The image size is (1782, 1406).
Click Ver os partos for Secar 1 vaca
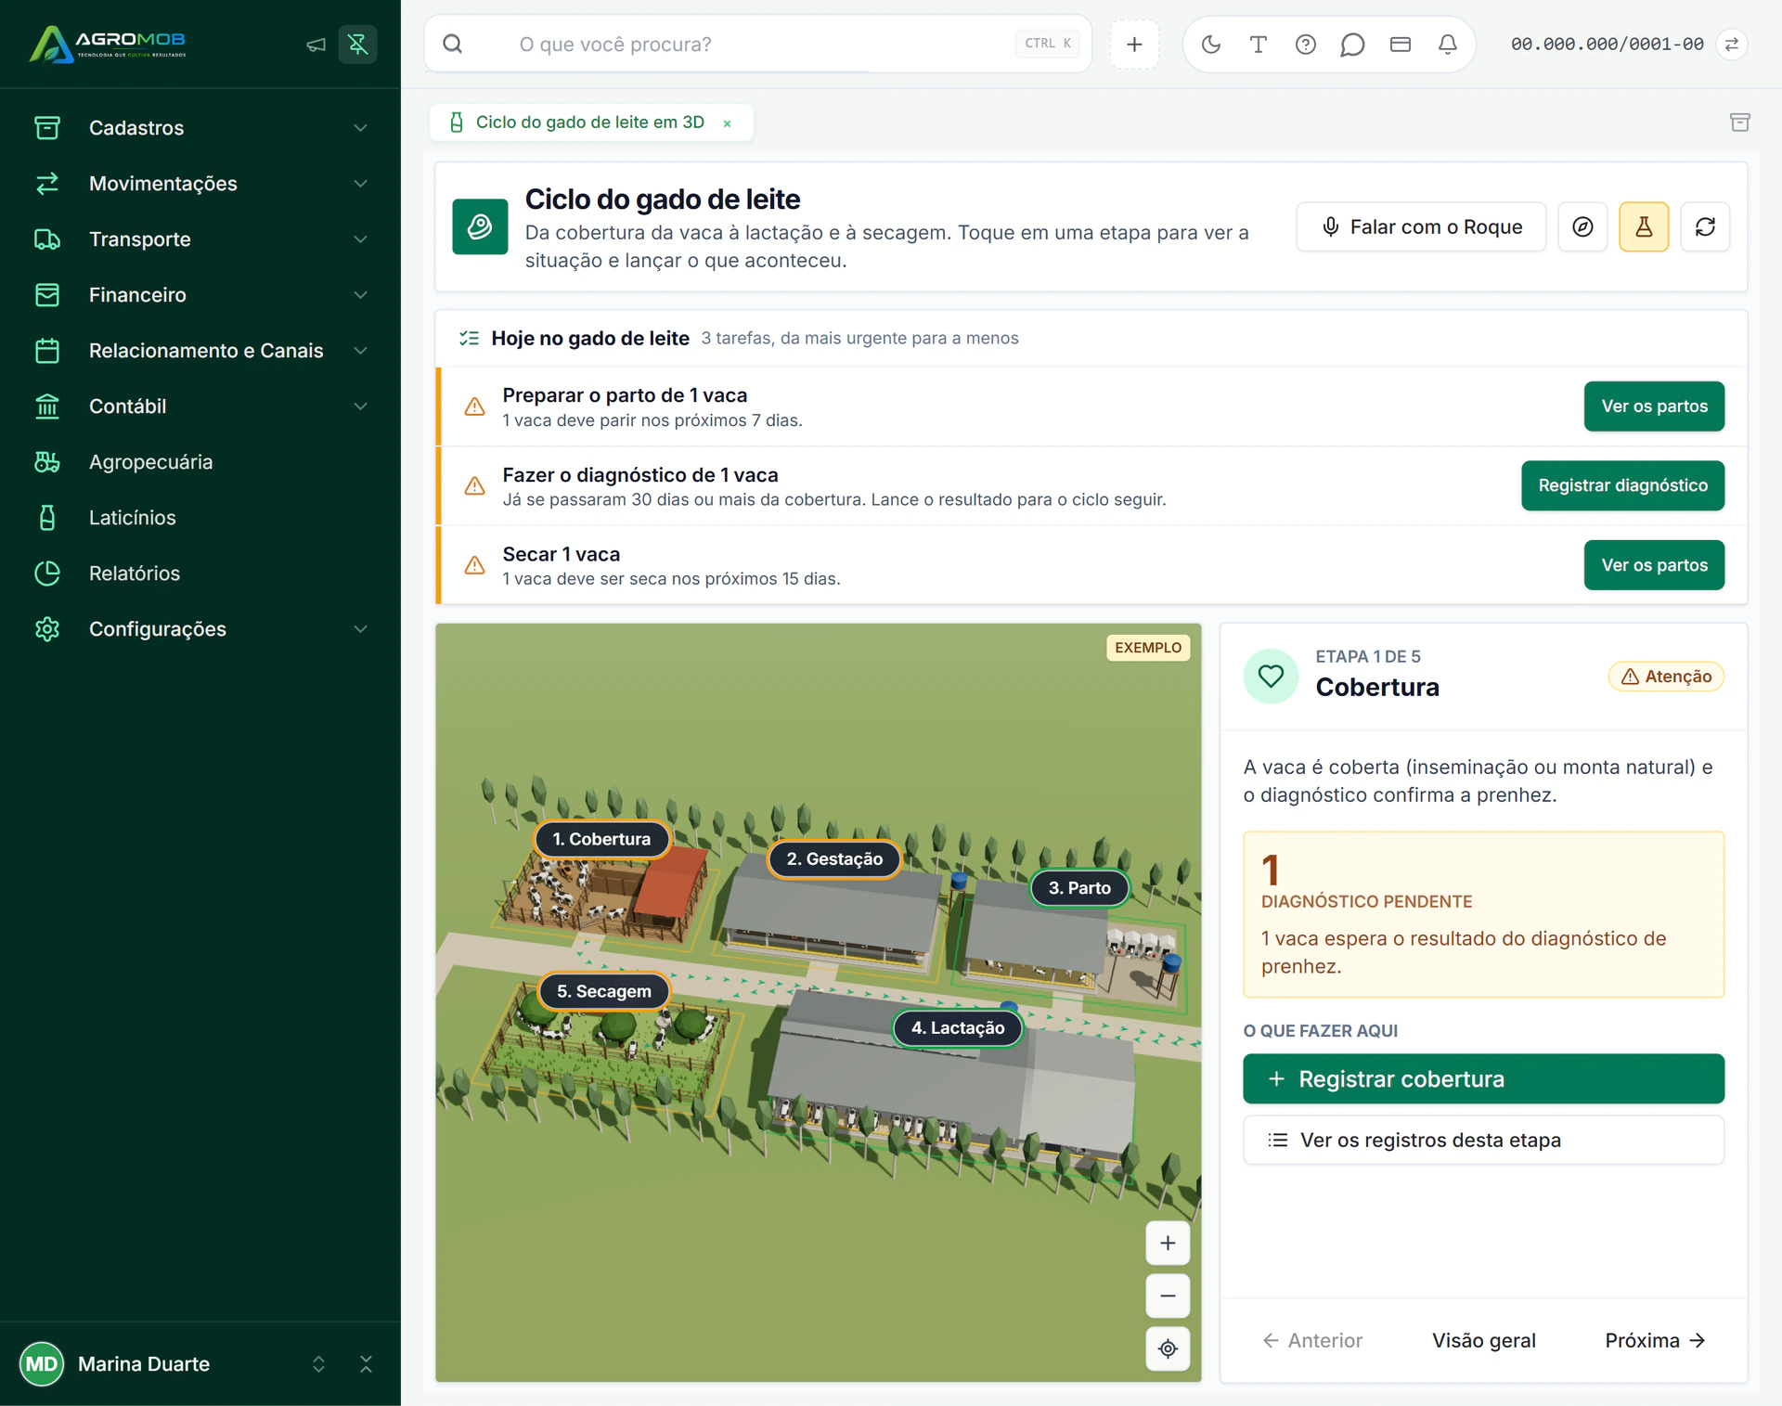point(1654,565)
